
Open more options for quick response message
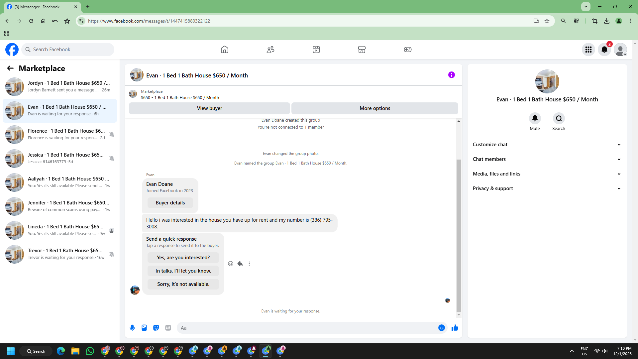click(249, 264)
